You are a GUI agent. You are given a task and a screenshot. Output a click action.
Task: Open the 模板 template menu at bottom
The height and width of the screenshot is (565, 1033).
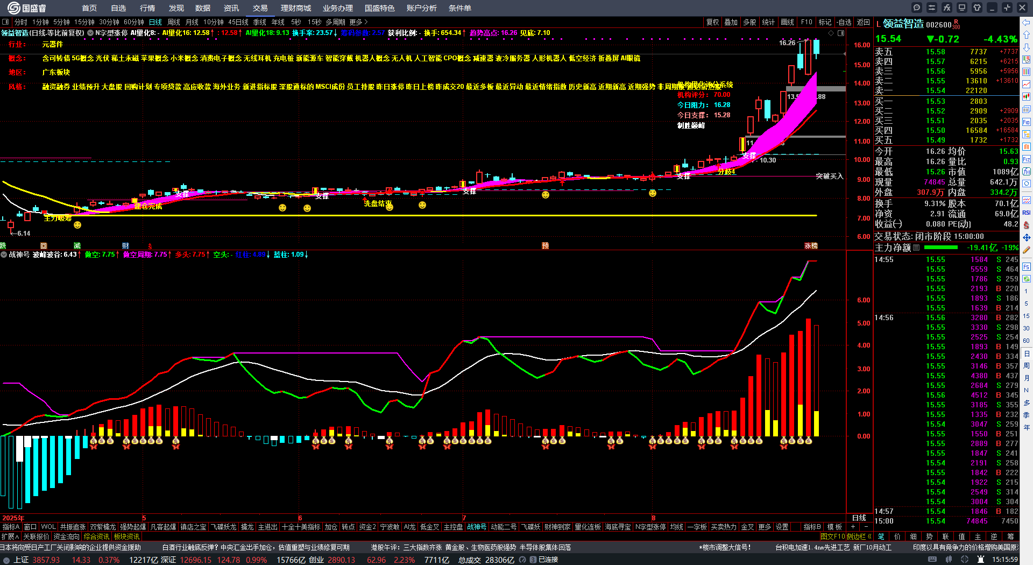[834, 527]
